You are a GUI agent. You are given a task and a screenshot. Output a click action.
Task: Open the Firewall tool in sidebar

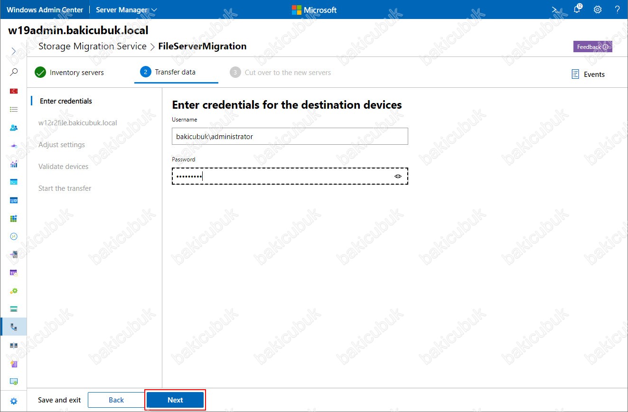(14, 91)
